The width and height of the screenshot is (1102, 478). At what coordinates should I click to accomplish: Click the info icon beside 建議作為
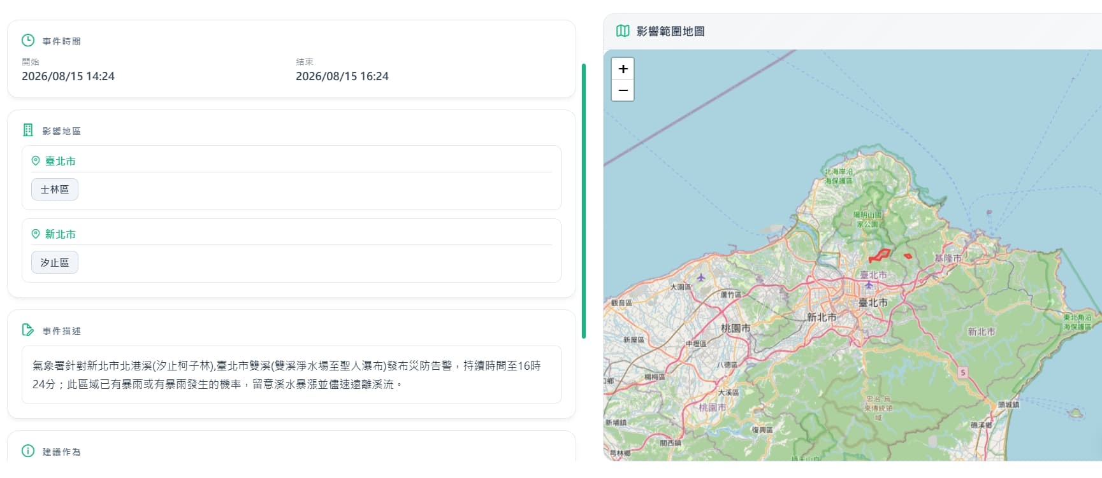(28, 451)
